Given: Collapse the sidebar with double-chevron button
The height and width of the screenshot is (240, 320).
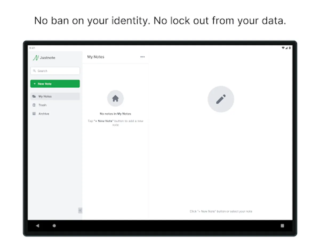Looking at the screenshot, I should click(x=80, y=210).
